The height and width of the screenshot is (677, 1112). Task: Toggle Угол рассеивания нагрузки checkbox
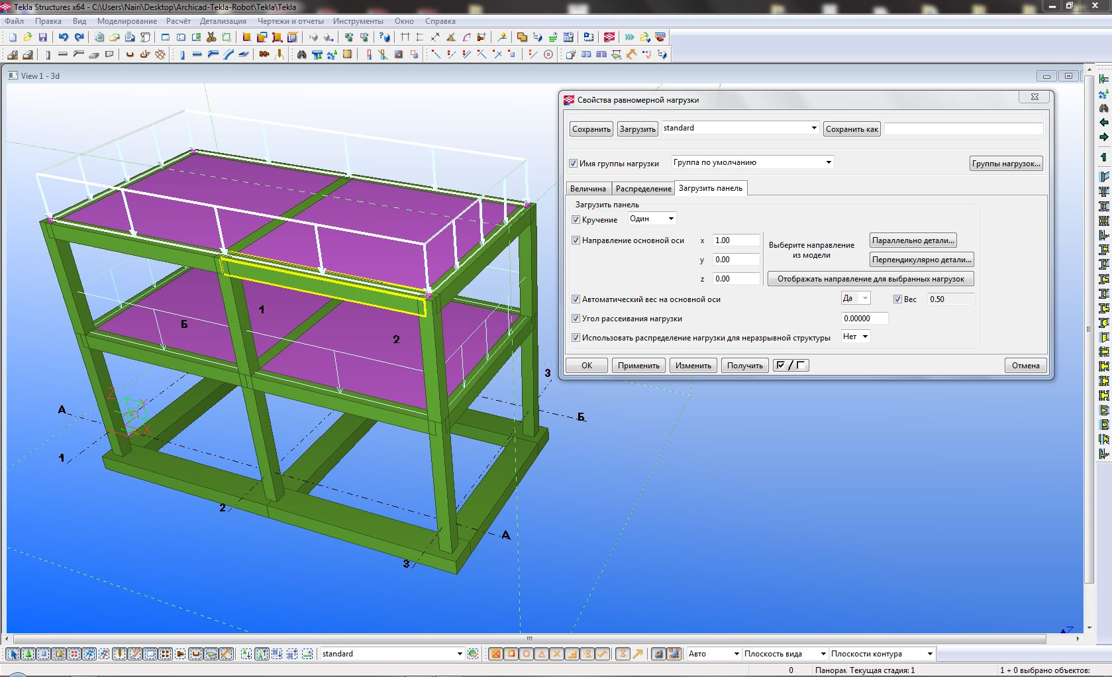(576, 319)
